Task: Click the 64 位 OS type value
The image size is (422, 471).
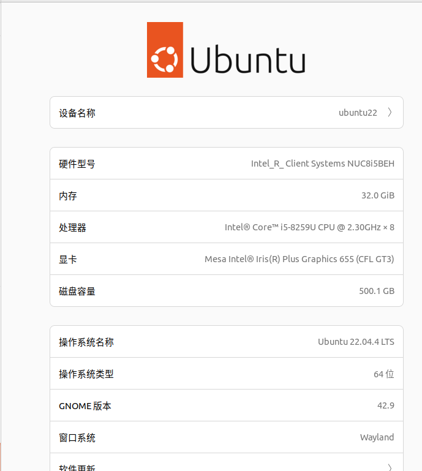Action: click(384, 374)
